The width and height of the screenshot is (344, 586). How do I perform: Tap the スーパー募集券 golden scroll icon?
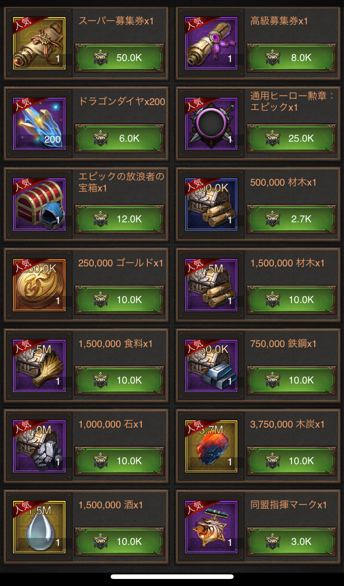coord(39,43)
